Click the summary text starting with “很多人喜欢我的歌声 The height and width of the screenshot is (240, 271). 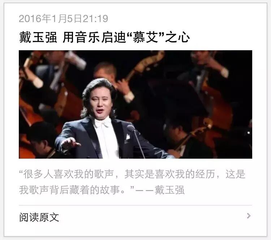132,174
